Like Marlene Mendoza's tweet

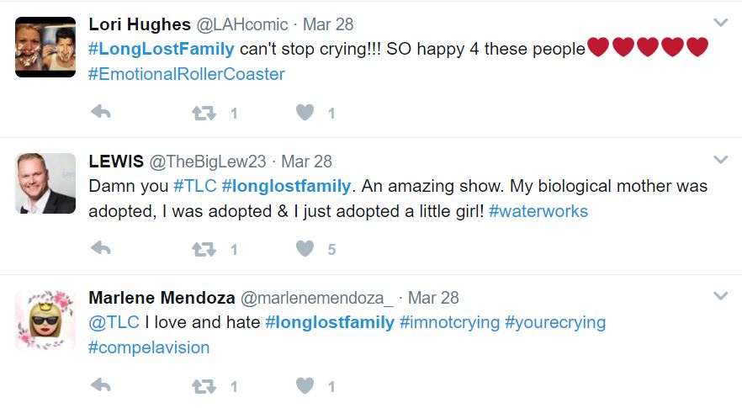(305, 386)
